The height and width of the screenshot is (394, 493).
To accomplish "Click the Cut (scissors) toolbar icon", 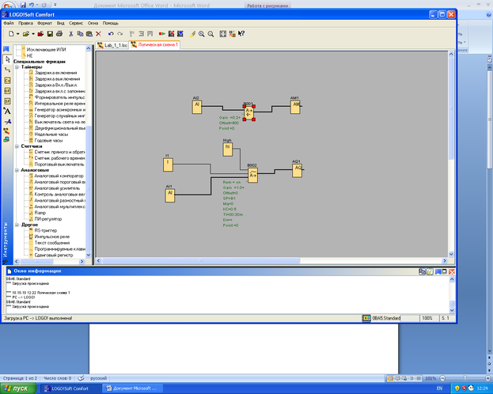I will click(x=71, y=34).
